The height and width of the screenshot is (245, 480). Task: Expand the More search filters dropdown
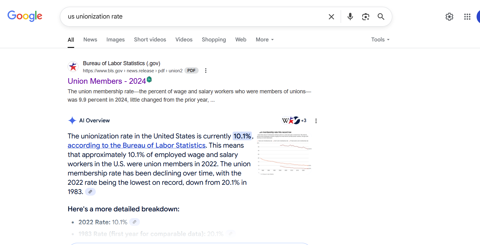(x=265, y=40)
